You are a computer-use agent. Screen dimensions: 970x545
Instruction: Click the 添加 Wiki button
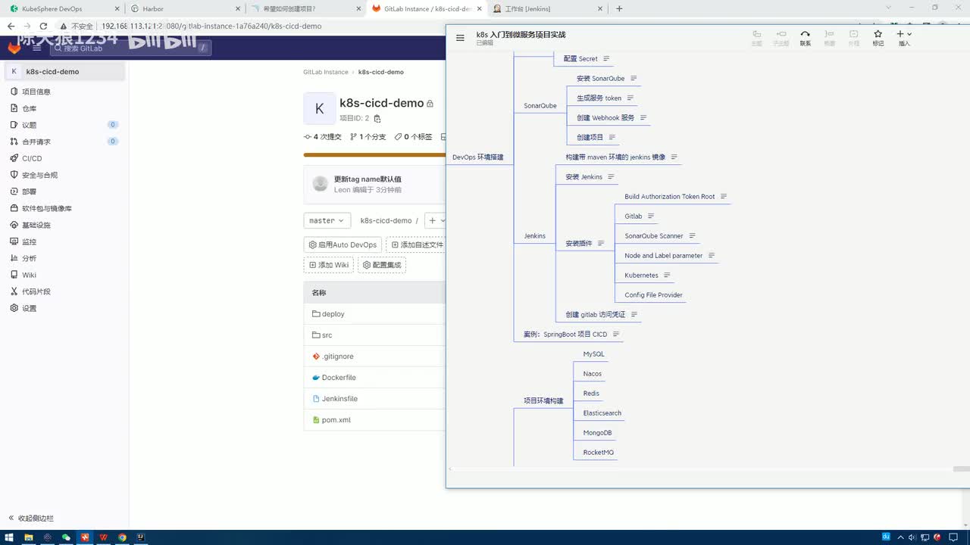click(328, 265)
